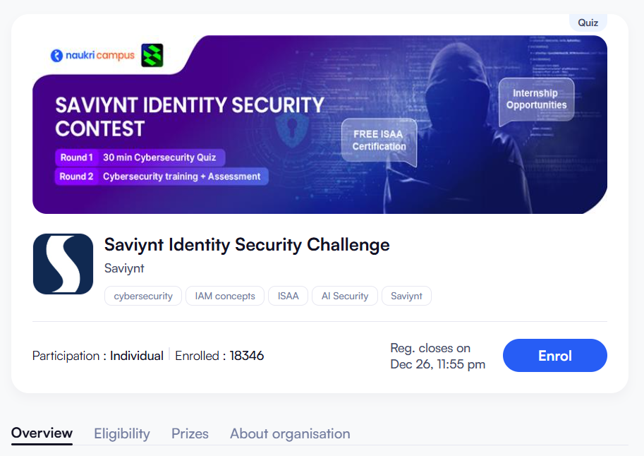Click the Internship Opportunities speech bubble
This screenshot has width=644, height=456.
pyautogui.click(x=535, y=100)
